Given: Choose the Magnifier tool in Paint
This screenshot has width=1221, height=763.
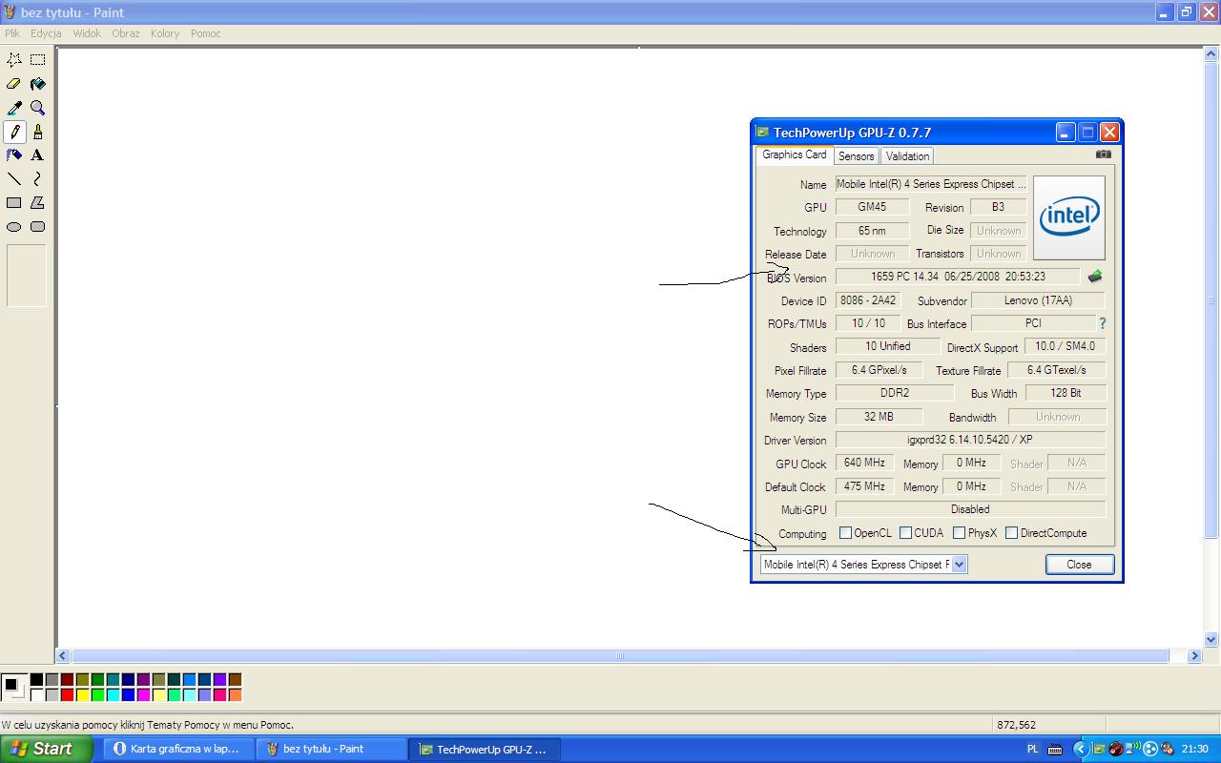Looking at the screenshot, I should (x=38, y=108).
